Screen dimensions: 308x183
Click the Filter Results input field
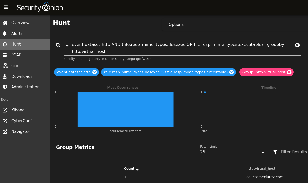[x=294, y=152]
